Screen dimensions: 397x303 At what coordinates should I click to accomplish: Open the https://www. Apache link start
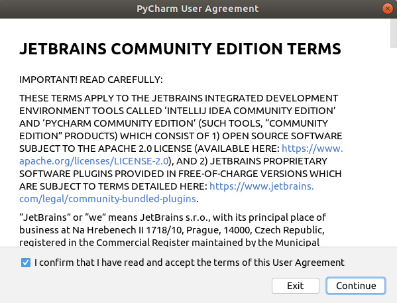[312, 149]
